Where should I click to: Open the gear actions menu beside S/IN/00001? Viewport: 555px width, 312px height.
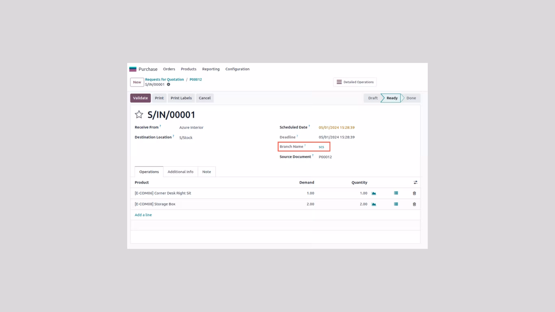(169, 84)
